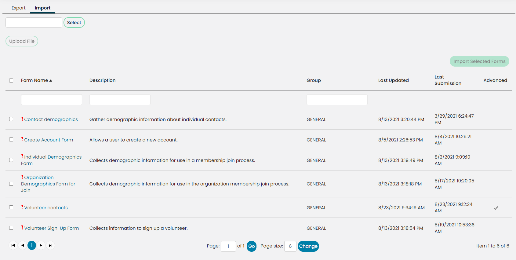Image resolution: width=516 pixels, height=260 pixels.
Task: Click the 8/23/2021 9:34:19 AM date cell
Action: pos(402,208)
